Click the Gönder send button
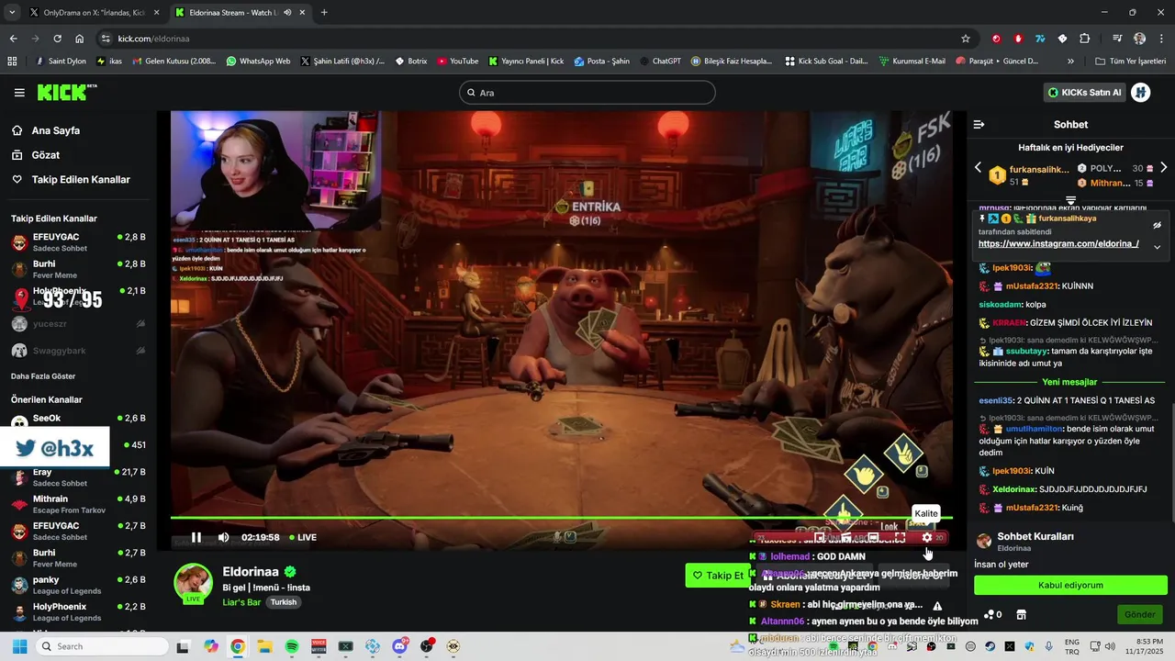The width and height of the screenshot is (1175, 661). click(1140, 614)
